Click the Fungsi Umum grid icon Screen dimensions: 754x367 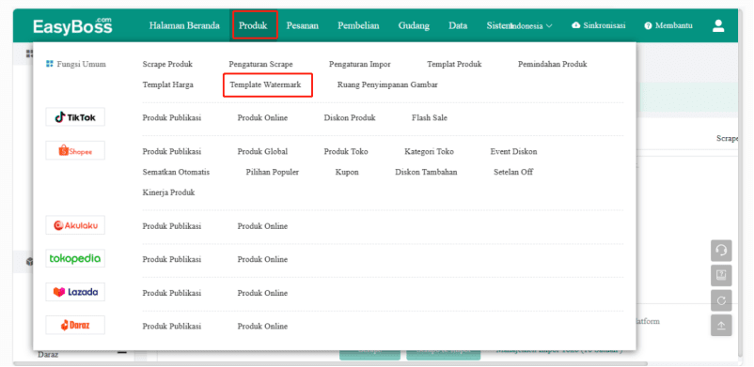[49, 64]
